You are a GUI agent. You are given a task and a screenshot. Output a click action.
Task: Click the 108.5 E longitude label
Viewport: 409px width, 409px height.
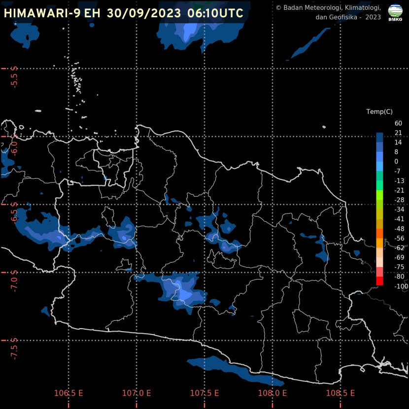pos(341,393)
